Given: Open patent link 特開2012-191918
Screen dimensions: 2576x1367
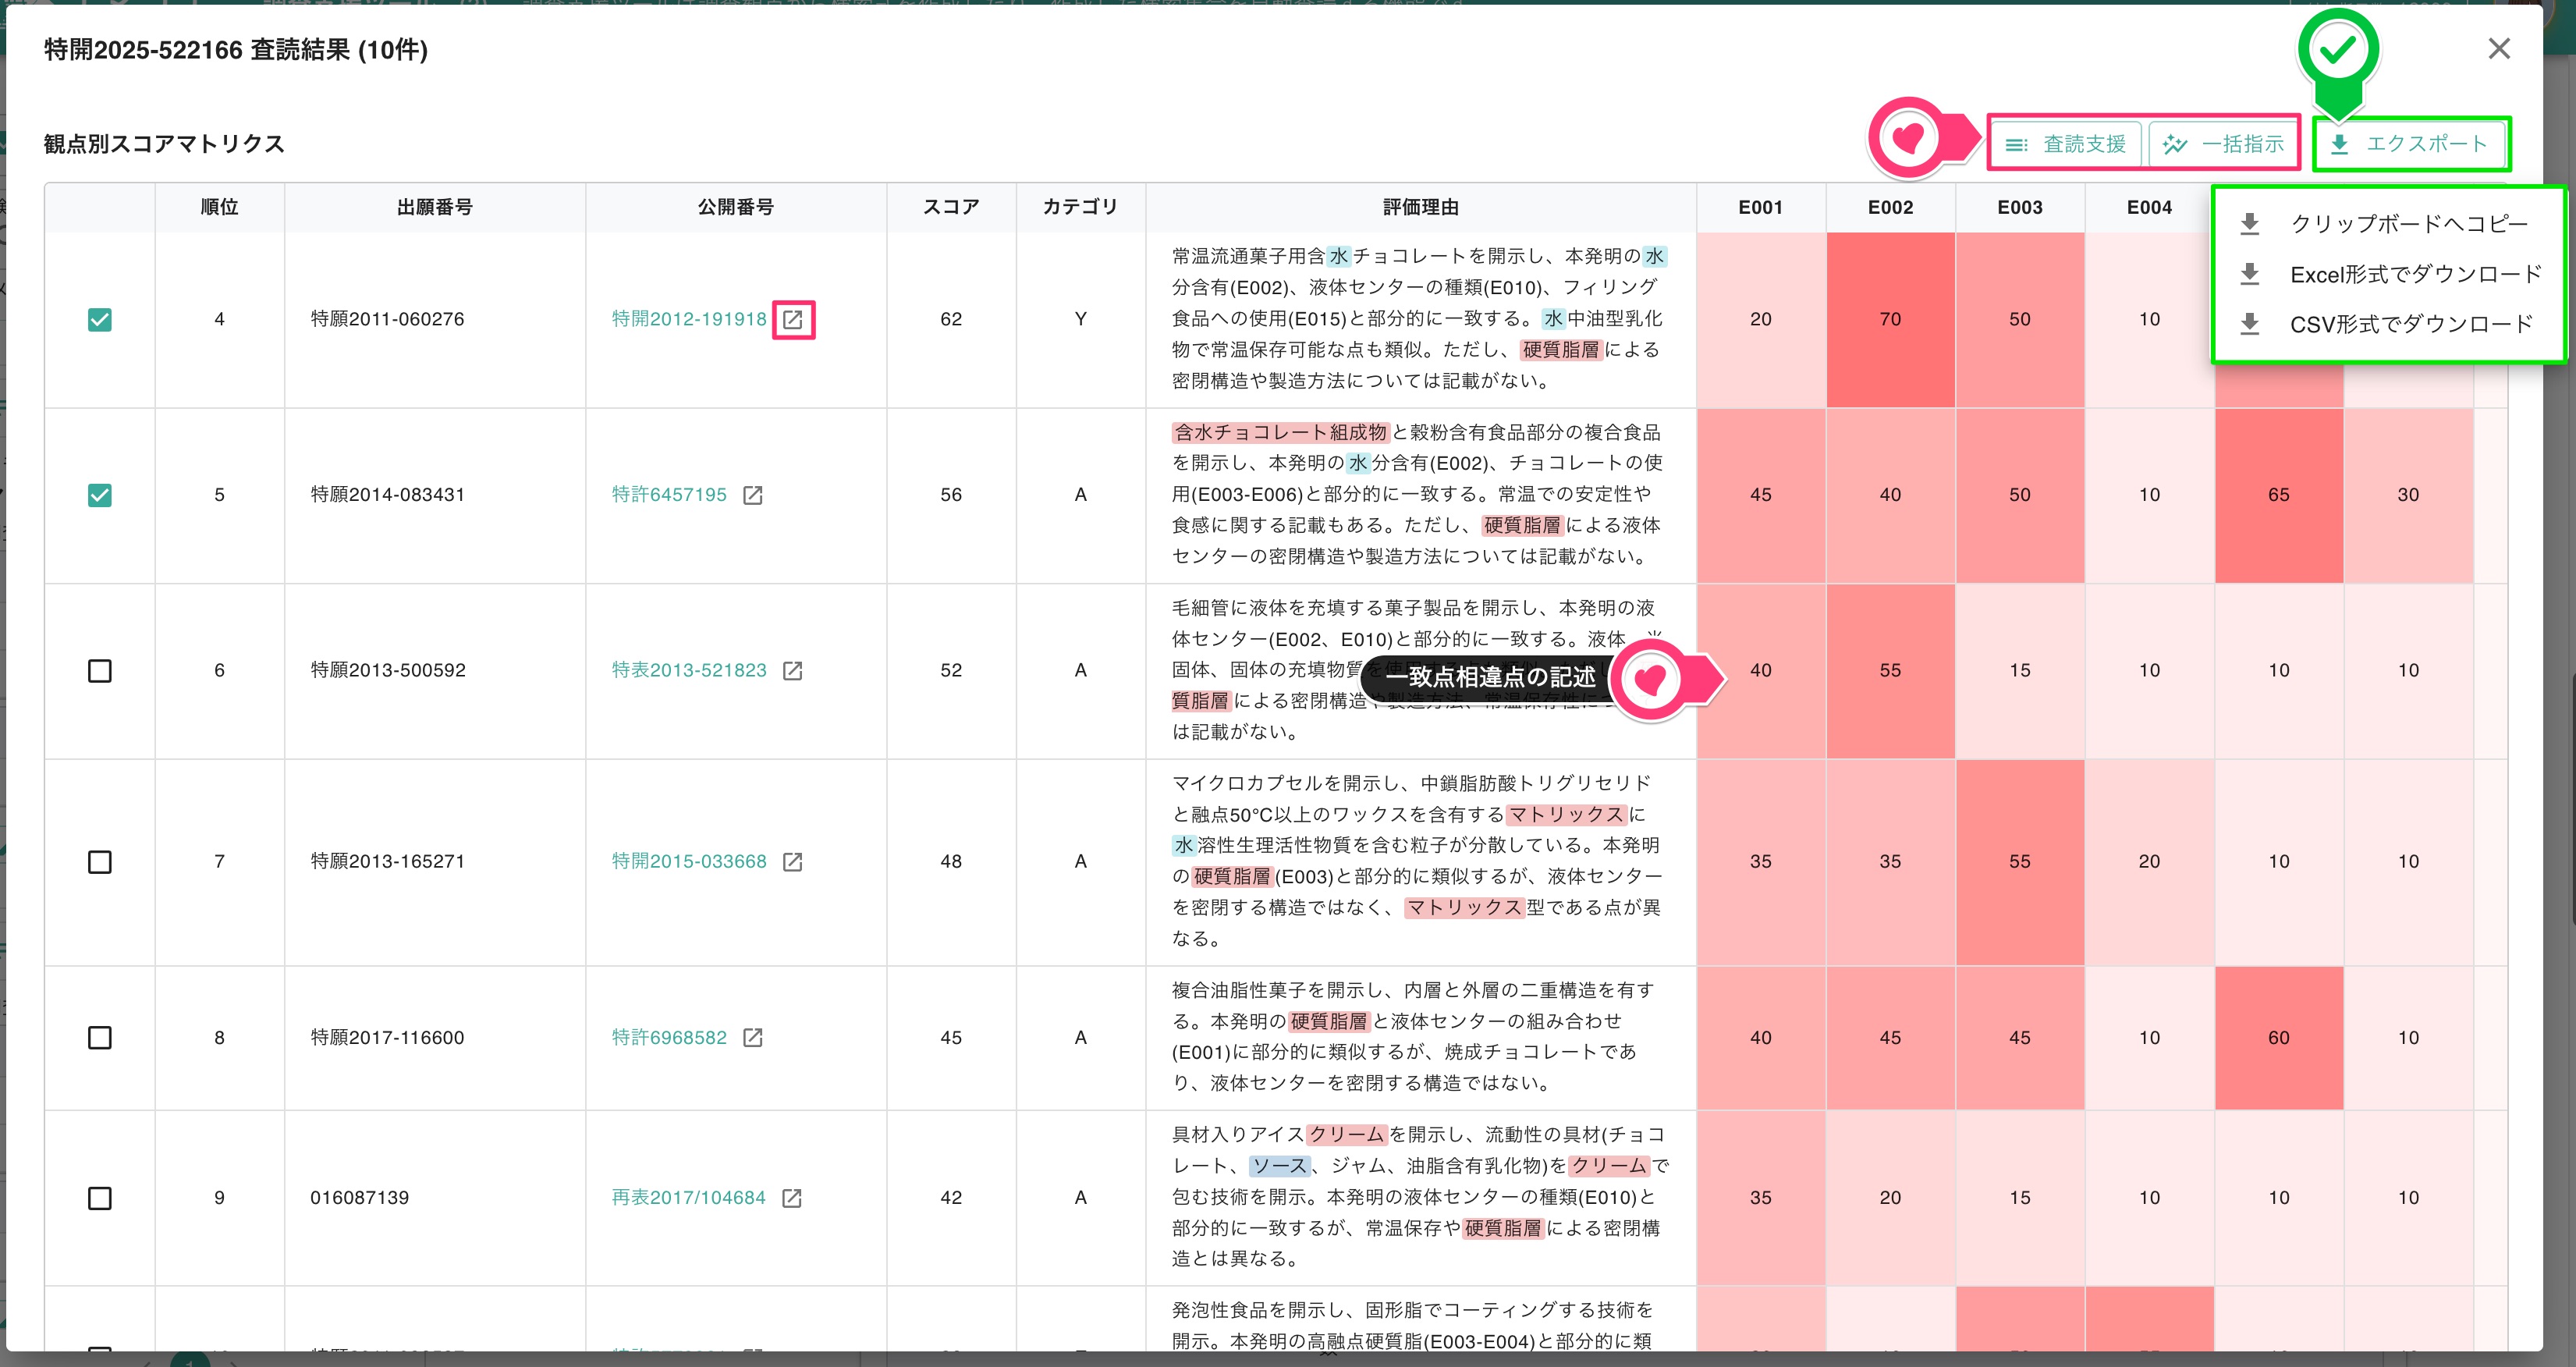Looking at the screenshot, I should [689, 319].
